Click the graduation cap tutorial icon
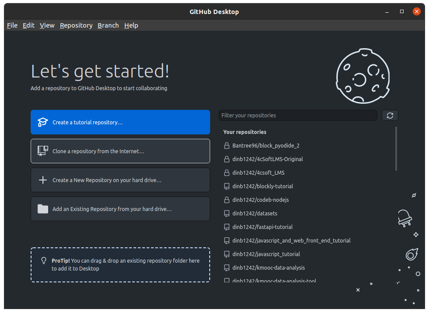 pos(43,122)
